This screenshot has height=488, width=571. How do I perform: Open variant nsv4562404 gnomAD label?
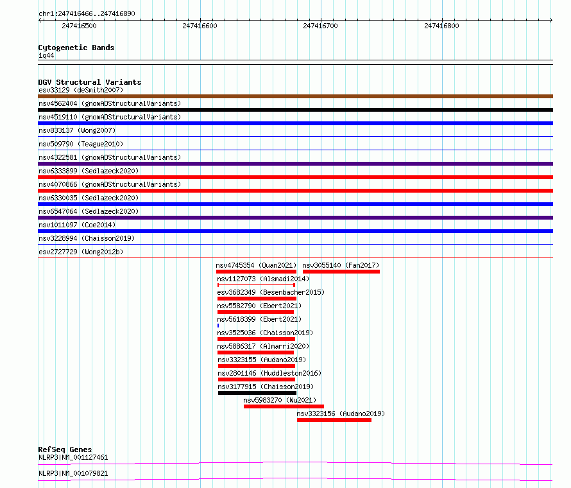click(110, 103)
